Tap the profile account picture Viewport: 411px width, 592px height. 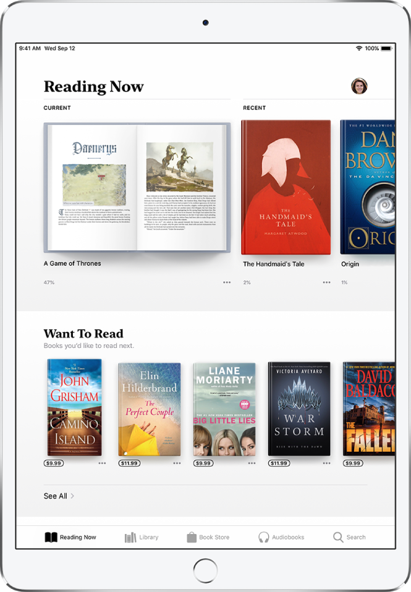(x=359, y=86)
